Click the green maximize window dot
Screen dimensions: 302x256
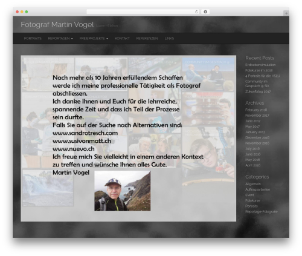(27, 12)
